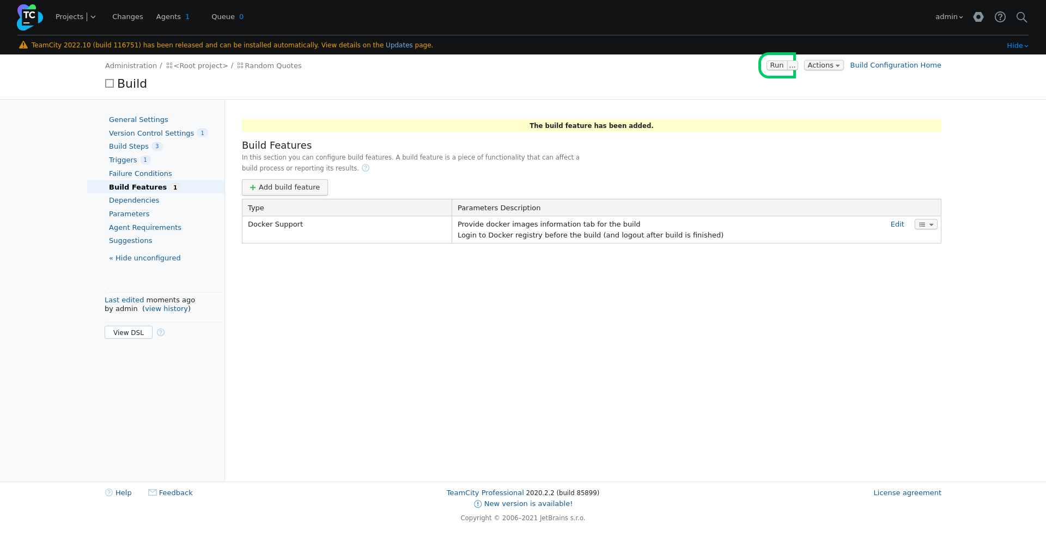This screenshot has width=1046, height=542.
Task: Open the Docker Support row options dropdown
Action: 926,224
